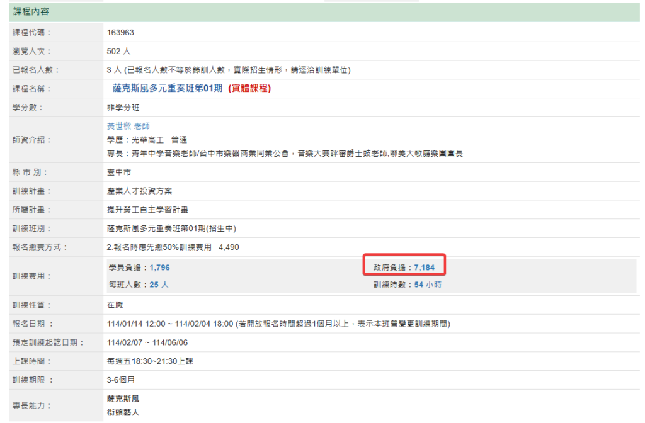The width and height of the screenshot is (645, 423).
Task: Click 街頭藝人 skill entry
Action: (123, 412)
